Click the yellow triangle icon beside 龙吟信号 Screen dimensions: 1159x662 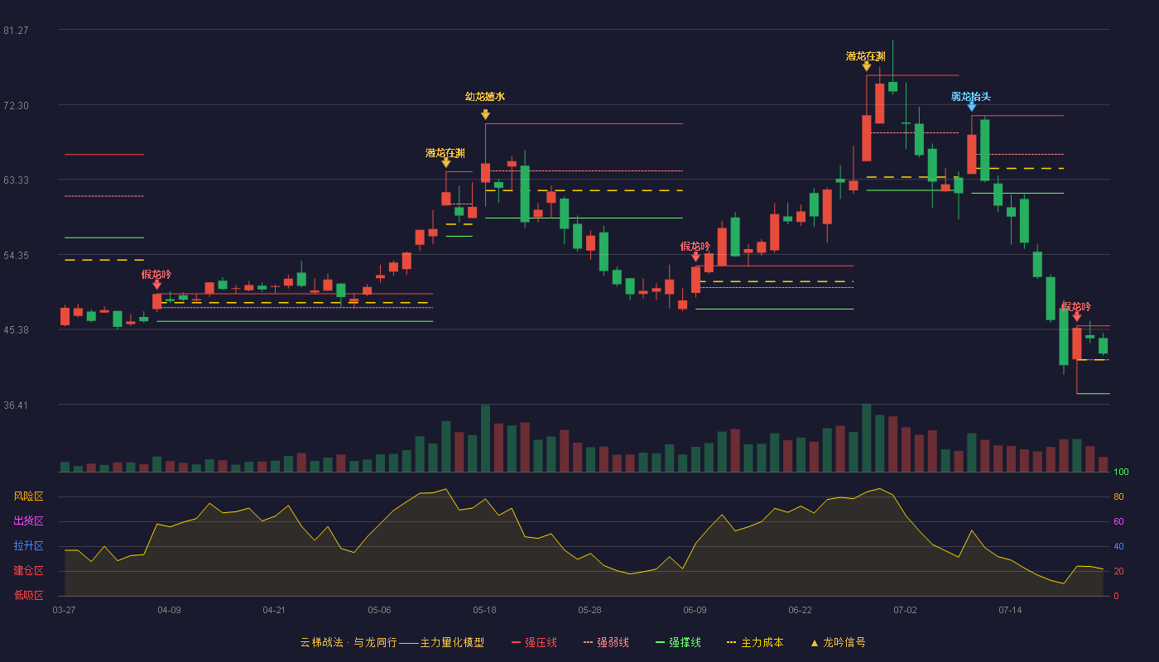[814, 643]
